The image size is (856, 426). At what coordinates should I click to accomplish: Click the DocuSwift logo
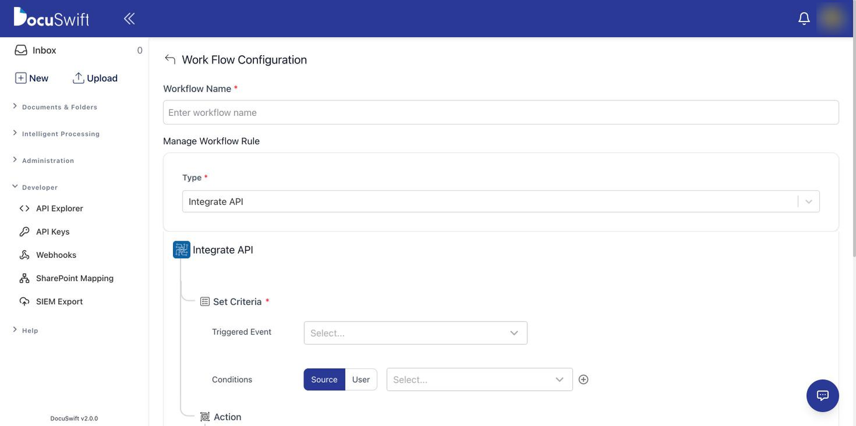[x=51, y=17]
